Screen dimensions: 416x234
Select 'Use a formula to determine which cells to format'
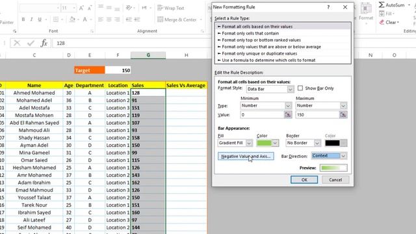[283, 60]
